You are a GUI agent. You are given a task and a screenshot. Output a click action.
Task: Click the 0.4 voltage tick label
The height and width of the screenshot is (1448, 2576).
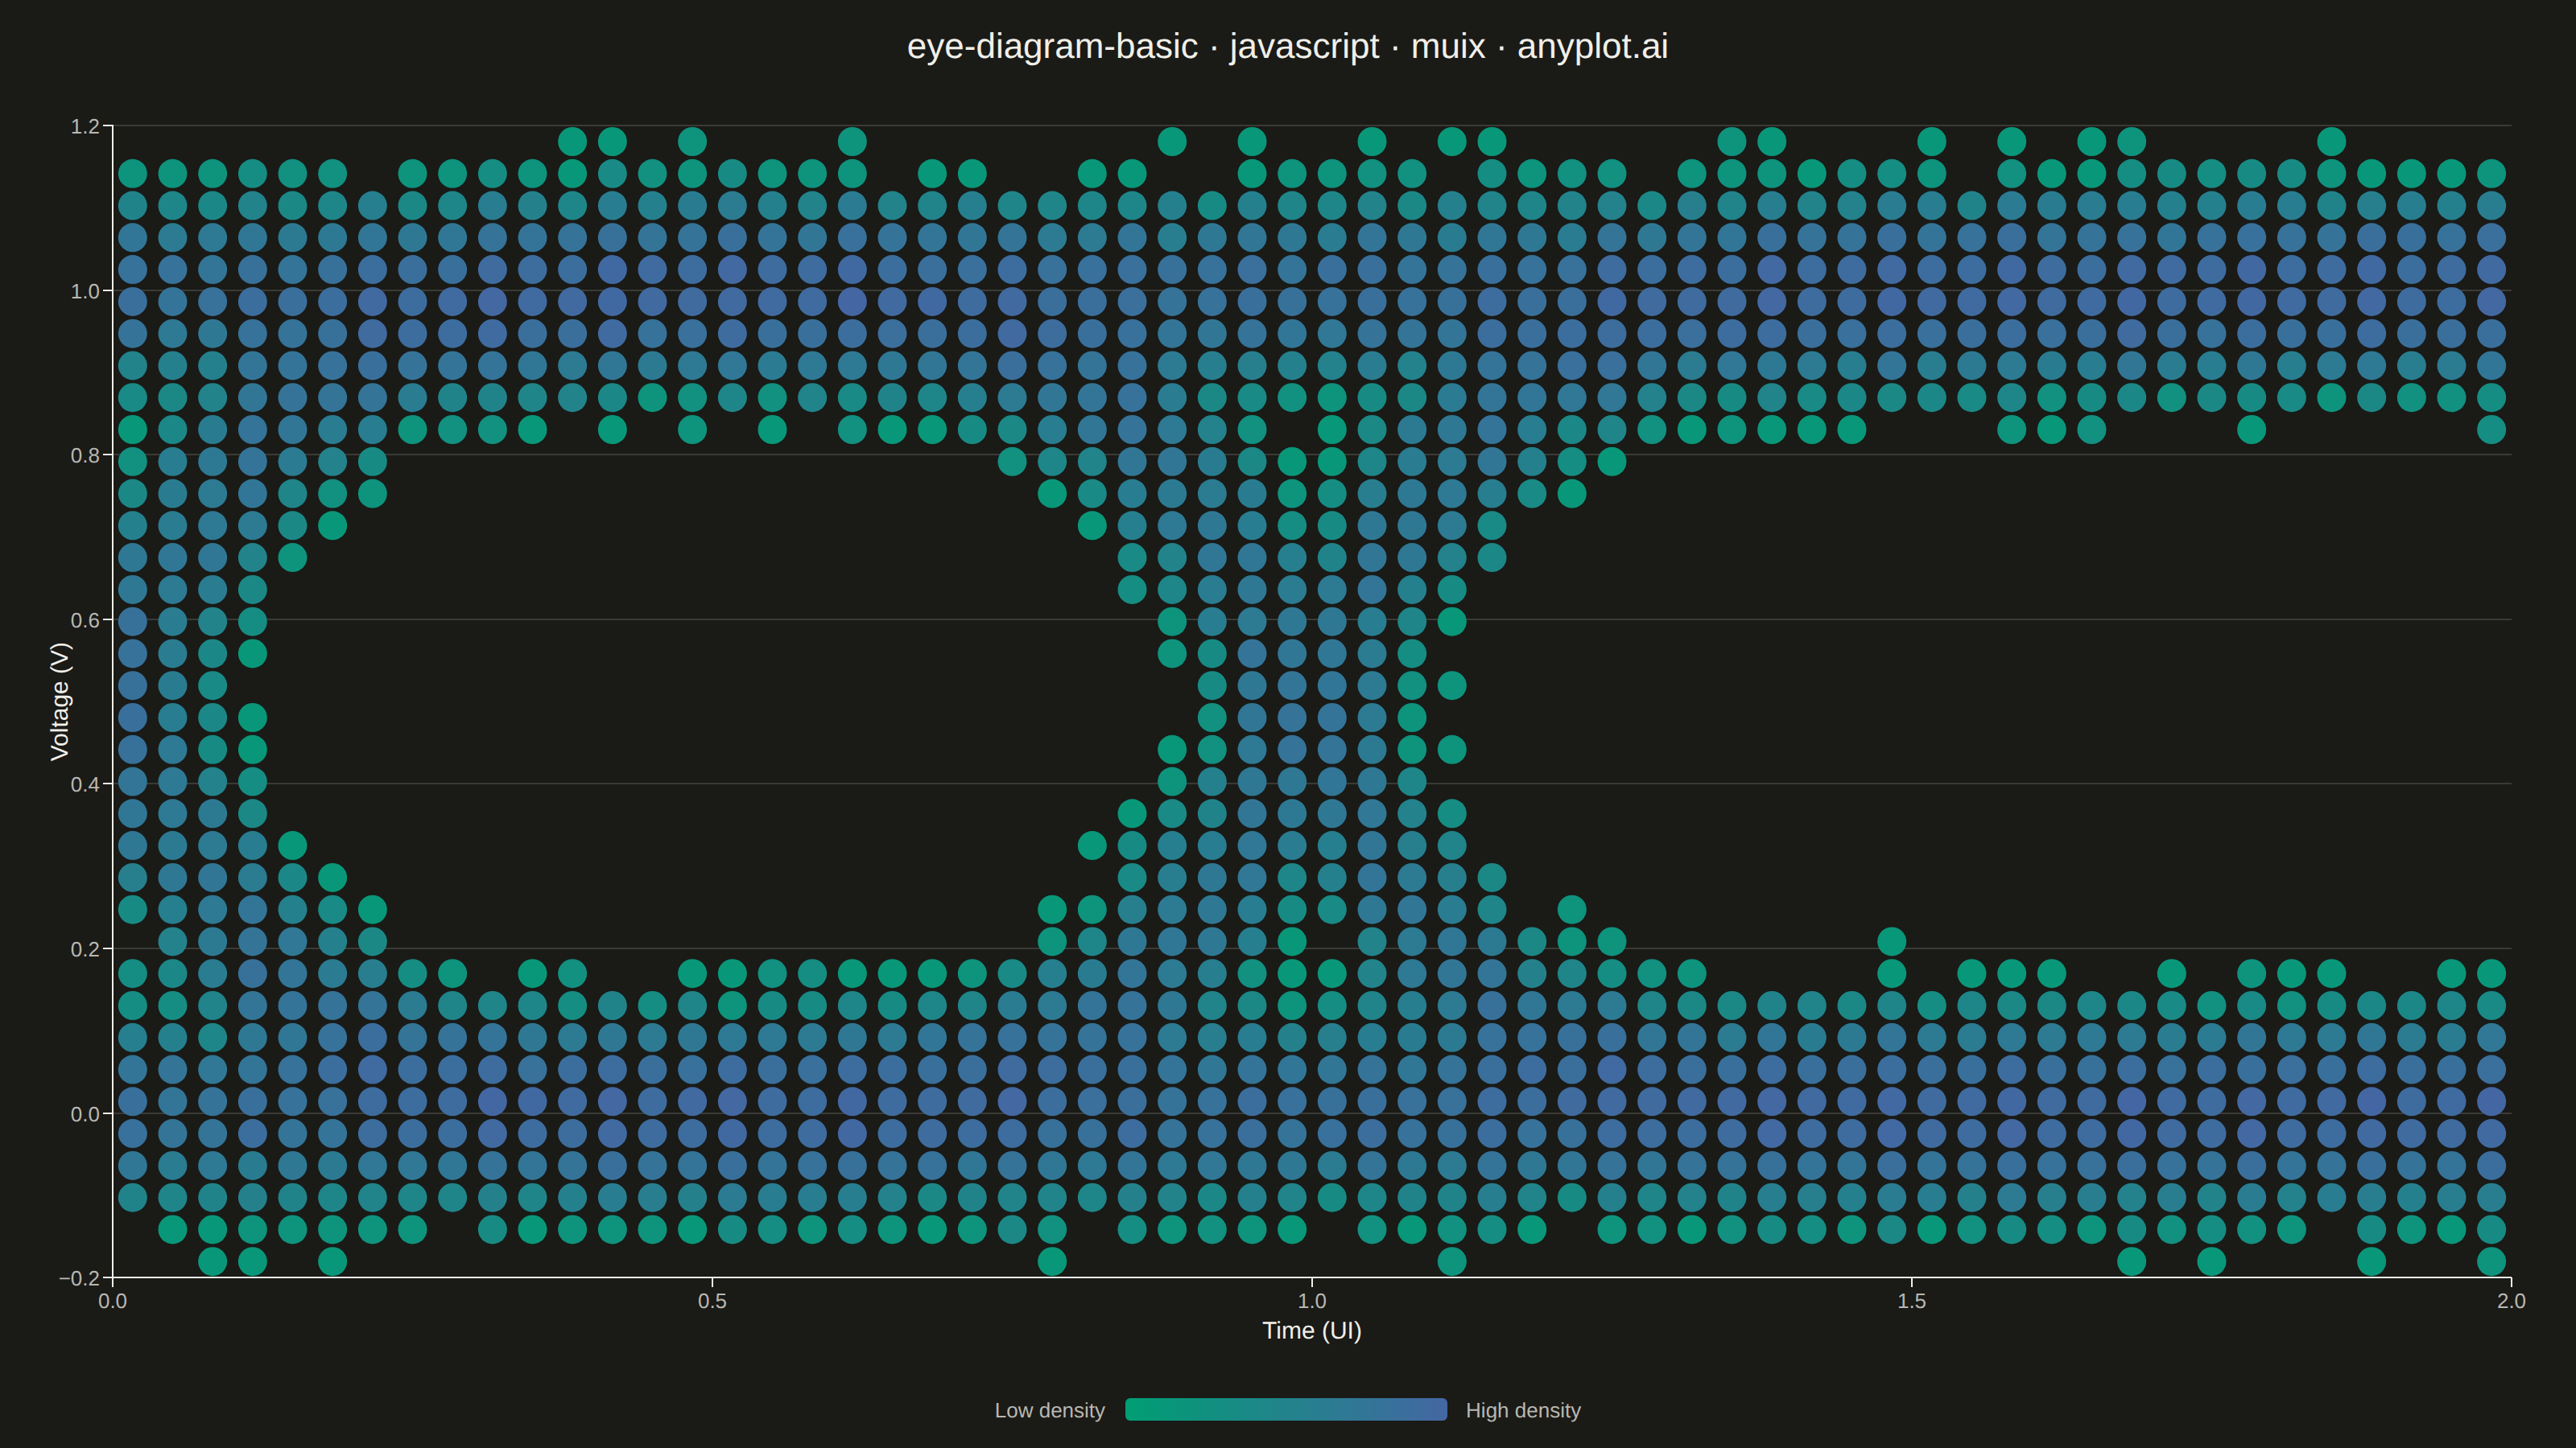(x=85, y=784)
